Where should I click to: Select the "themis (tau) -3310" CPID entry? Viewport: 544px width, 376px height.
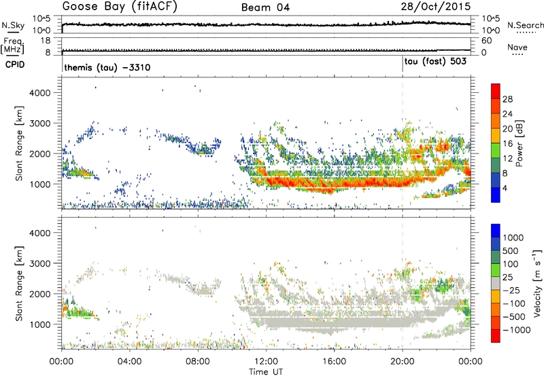tap(107, 67)
